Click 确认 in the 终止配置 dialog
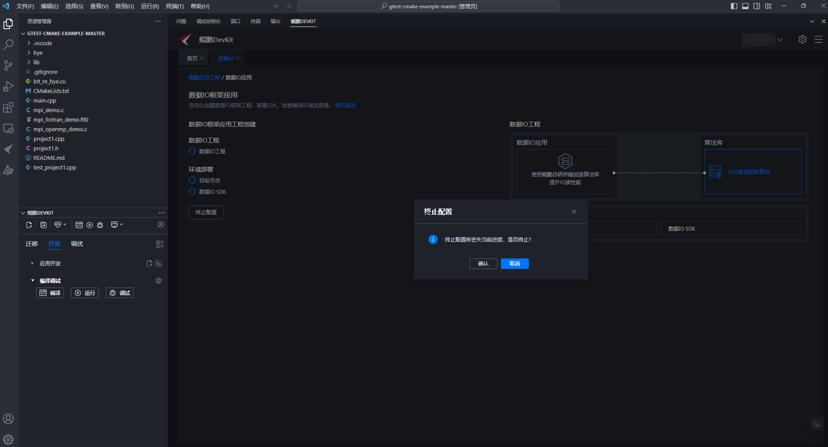This screenshot has width=828, height=447. 484,264
